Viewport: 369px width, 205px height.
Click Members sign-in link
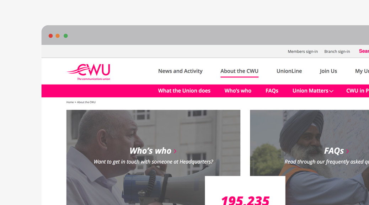(x=303, y=52)
